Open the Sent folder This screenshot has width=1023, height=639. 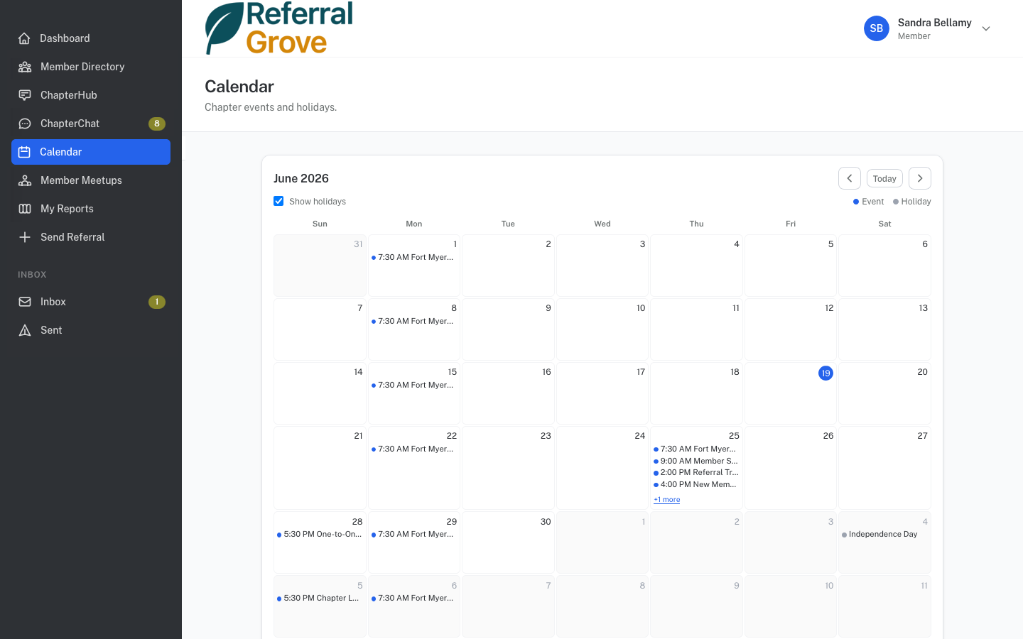pos(91,330)
